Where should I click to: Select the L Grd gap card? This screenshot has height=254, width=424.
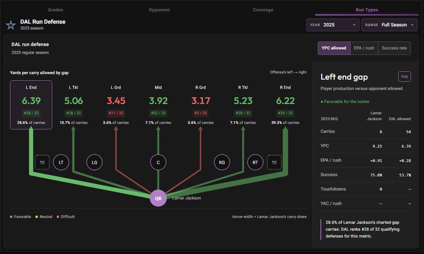[116, 105]
